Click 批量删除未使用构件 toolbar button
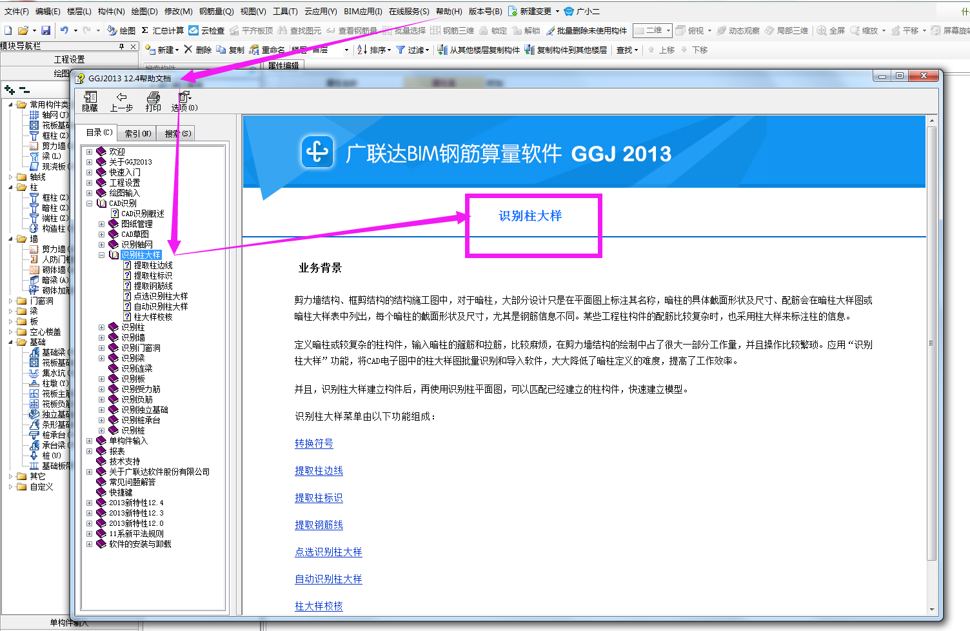Image resolution: width=970 pixels, height=631 pixels. [586, 30]
